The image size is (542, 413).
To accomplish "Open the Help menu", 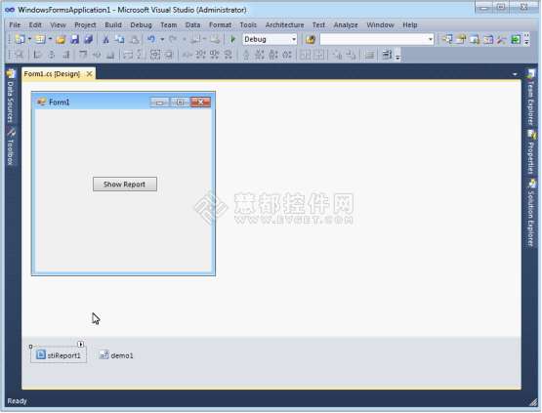I will pos(410,24).
